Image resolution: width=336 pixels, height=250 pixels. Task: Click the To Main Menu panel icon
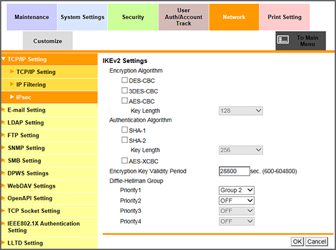point(283,40)
